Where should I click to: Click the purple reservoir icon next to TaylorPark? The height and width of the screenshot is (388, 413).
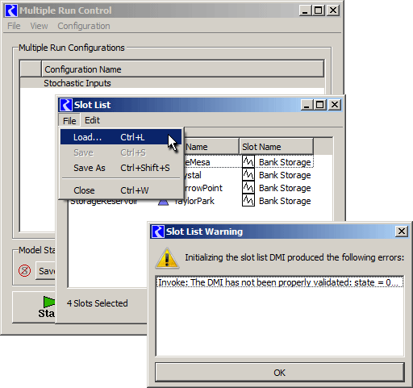(x=163, y=202)
